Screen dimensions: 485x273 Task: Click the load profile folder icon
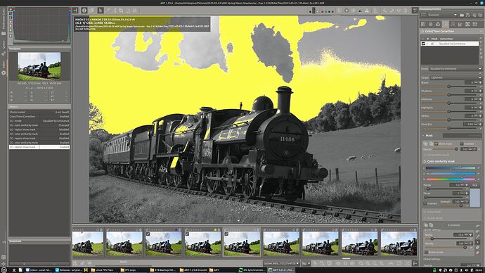(x=462, y=15)
